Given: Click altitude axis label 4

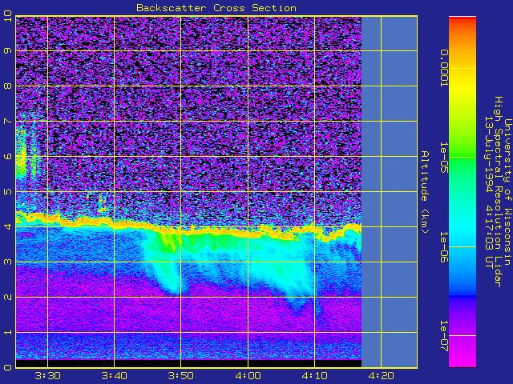Looking at the screenshot, I should point(7,226).
